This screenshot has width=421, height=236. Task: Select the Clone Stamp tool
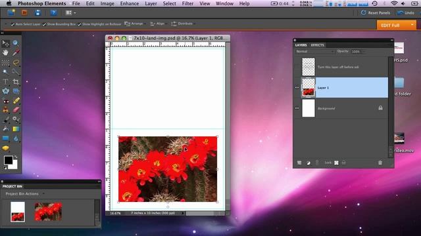(5, 110)
